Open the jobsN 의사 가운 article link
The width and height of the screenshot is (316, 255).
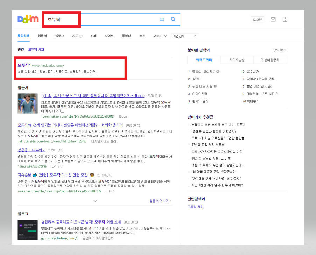[x=93, y=96]
